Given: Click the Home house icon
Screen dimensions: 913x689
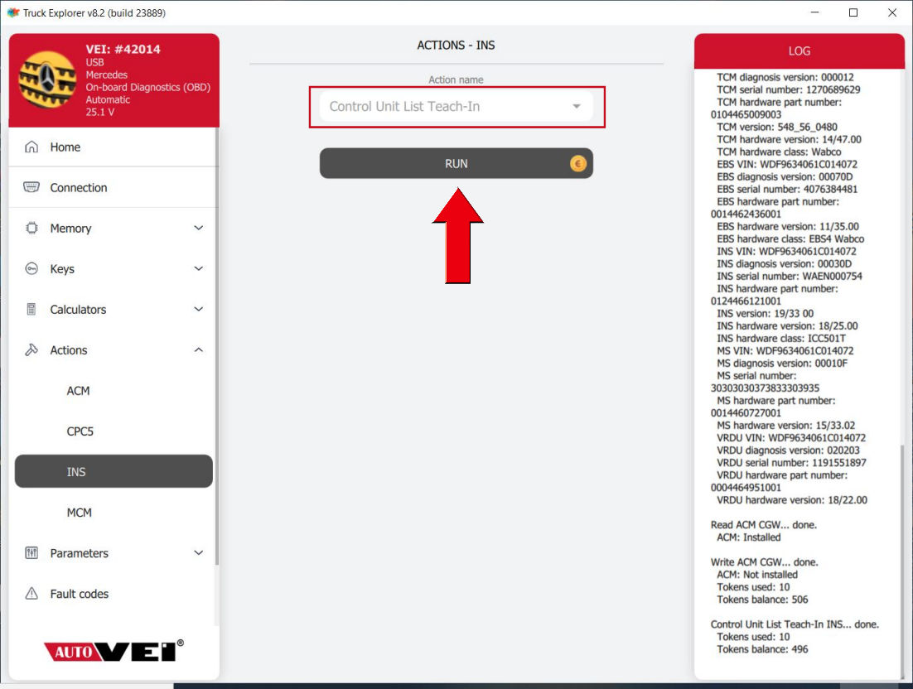Looking at the screenshot, I should coord(31,147).
